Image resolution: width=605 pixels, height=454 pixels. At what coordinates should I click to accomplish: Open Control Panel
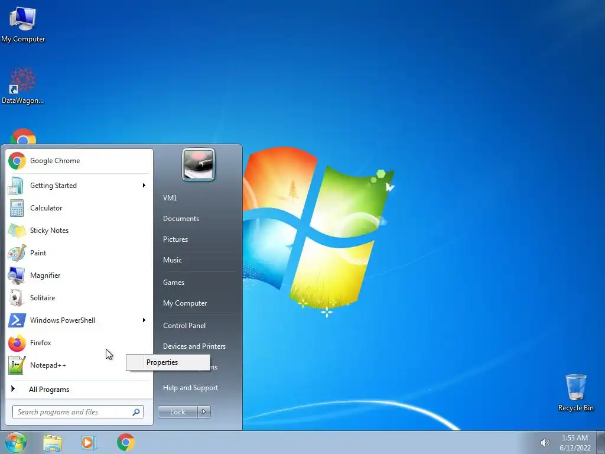(x=184, y=326)
